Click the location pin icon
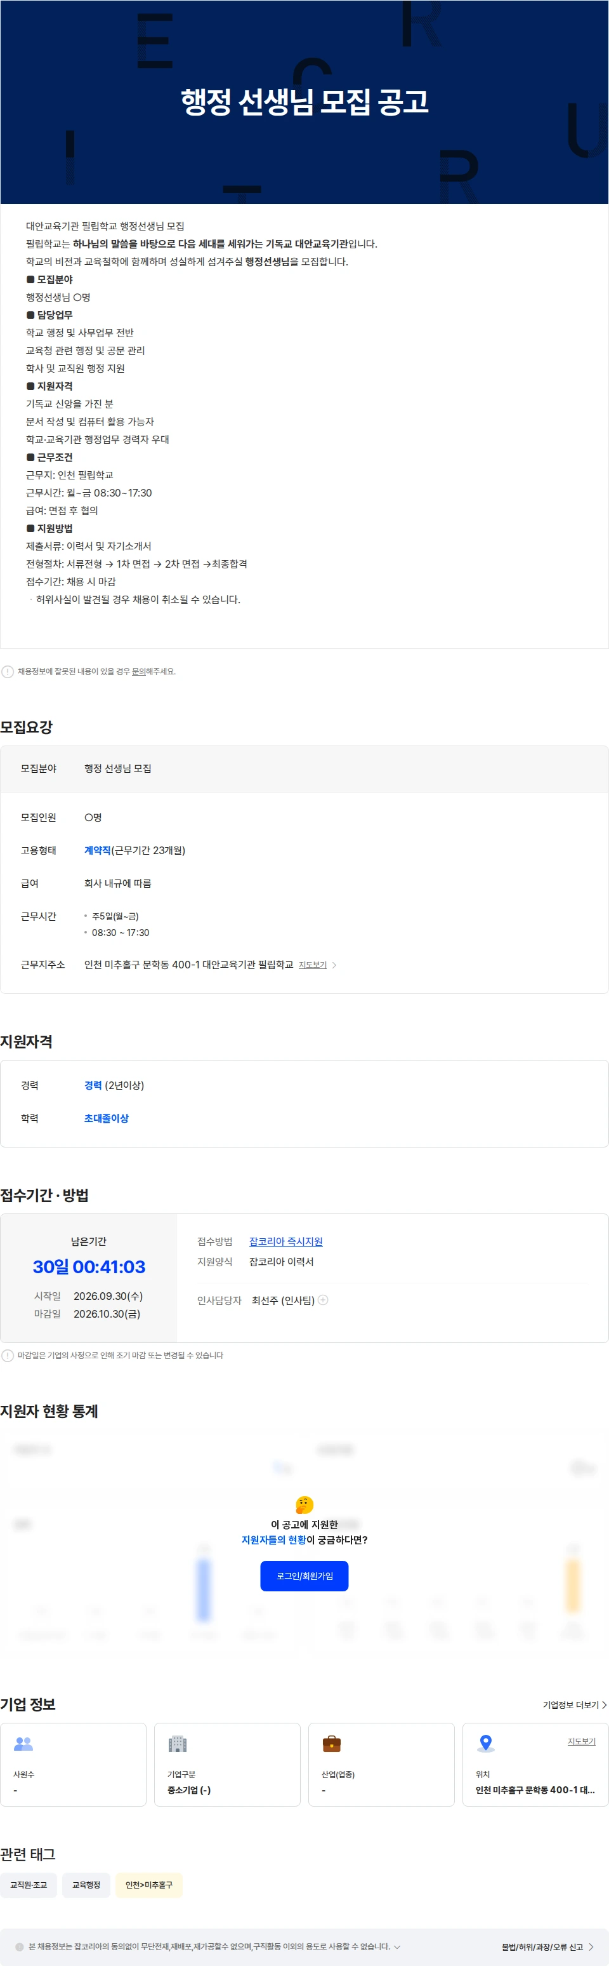 [x=485, y=1744]
